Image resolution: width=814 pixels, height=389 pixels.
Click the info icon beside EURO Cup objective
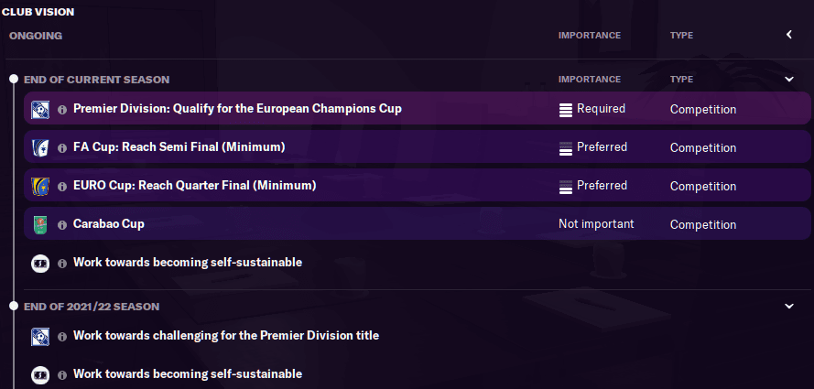coord(62,186)
